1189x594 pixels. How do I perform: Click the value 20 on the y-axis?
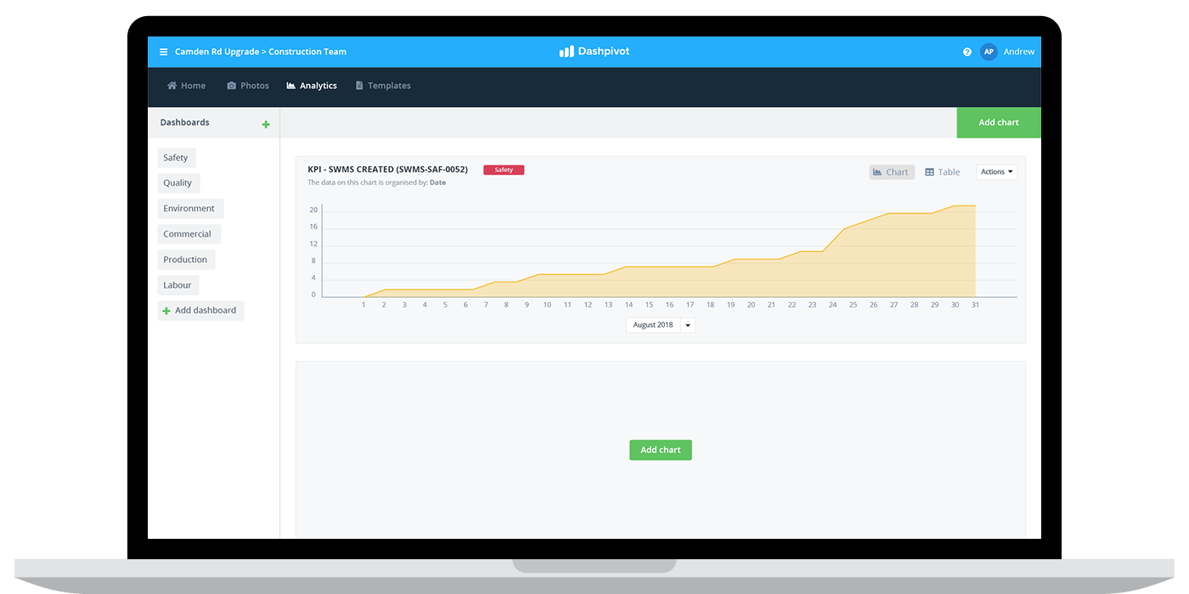tap(313, 210)
